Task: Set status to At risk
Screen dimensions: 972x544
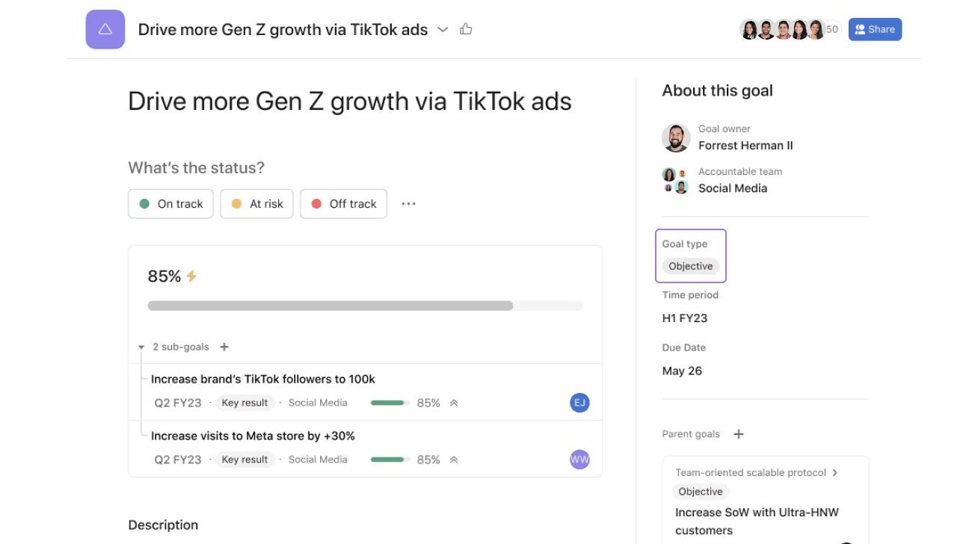Action: [x=256, y=204]
